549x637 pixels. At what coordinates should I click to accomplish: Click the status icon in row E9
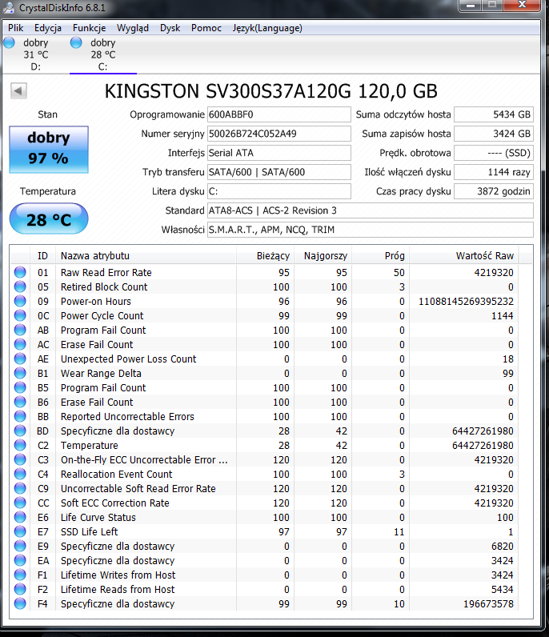(x=20, y=546)
